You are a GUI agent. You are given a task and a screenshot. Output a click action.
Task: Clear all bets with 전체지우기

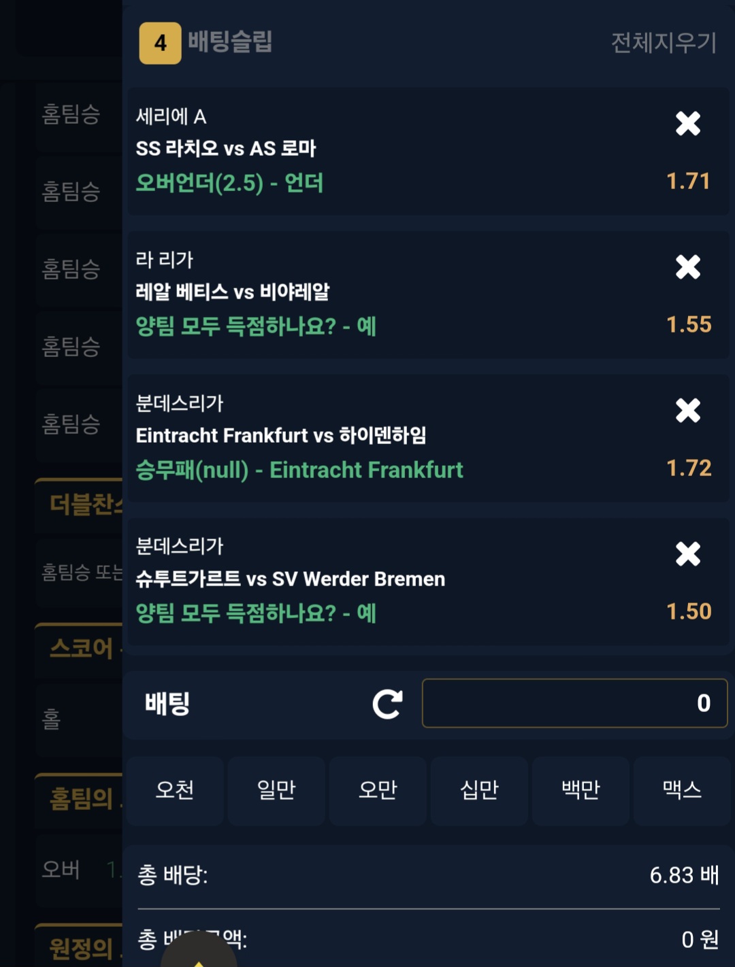tap(664, 43)
